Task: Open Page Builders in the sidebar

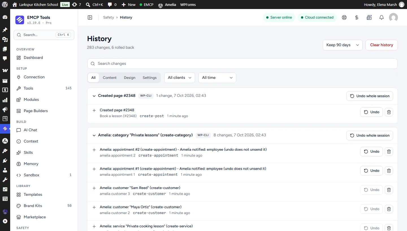Action: [44, 111]
